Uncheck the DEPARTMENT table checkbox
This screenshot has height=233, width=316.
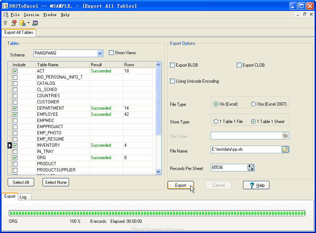coord(15,108)
